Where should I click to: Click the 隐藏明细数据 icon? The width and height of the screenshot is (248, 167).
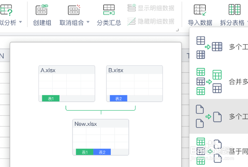tap(132, 21)
